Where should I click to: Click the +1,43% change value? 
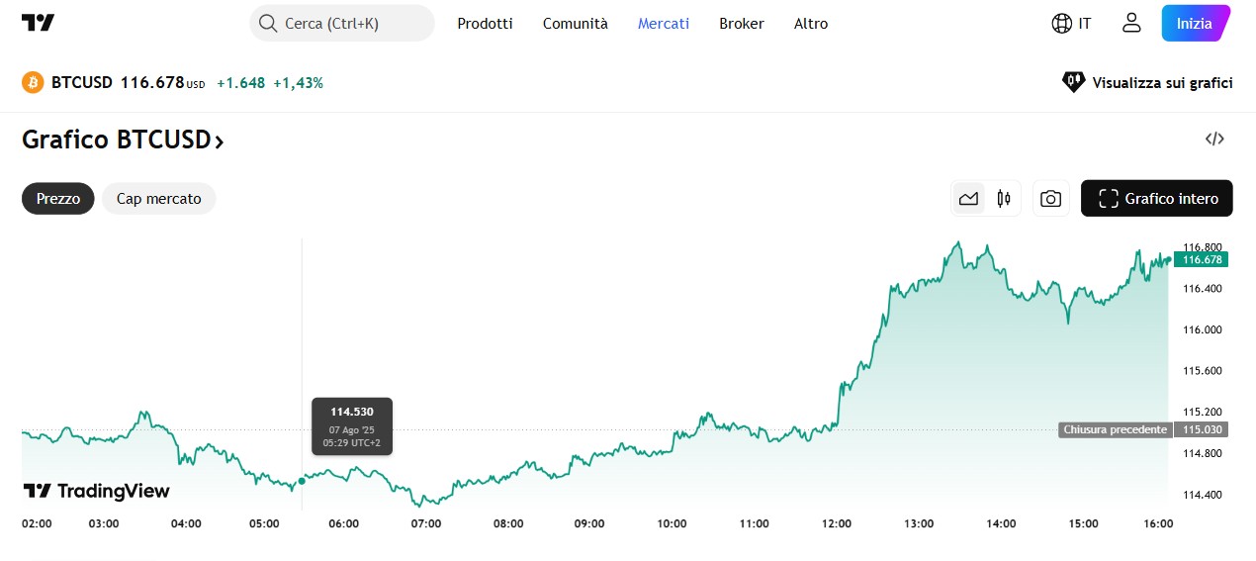click(299, 83)
